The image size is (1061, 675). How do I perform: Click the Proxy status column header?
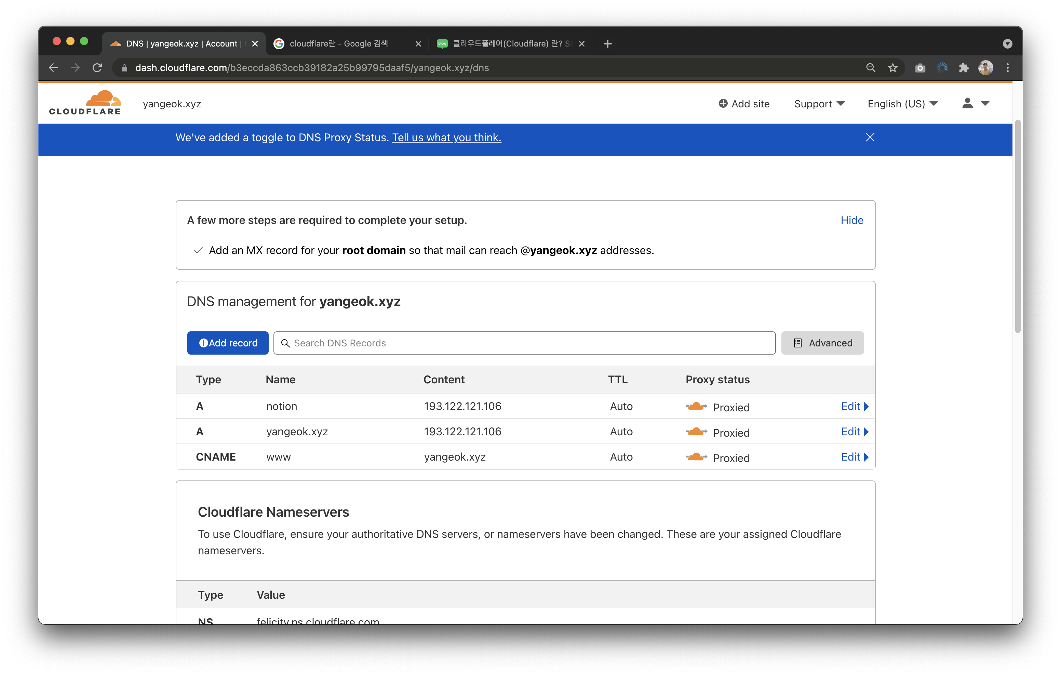coord(717,380)
